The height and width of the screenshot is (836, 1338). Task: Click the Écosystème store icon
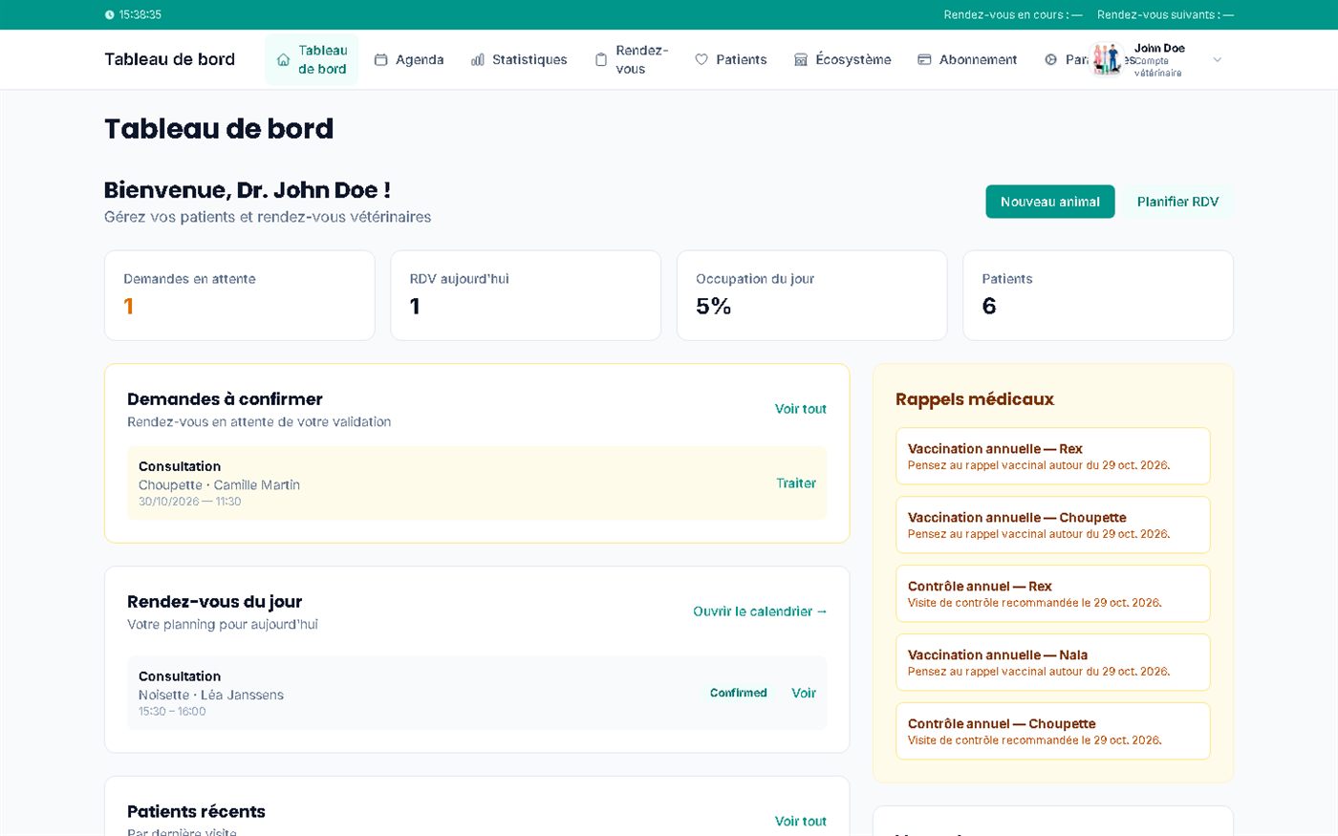click(x=800, y=59)
